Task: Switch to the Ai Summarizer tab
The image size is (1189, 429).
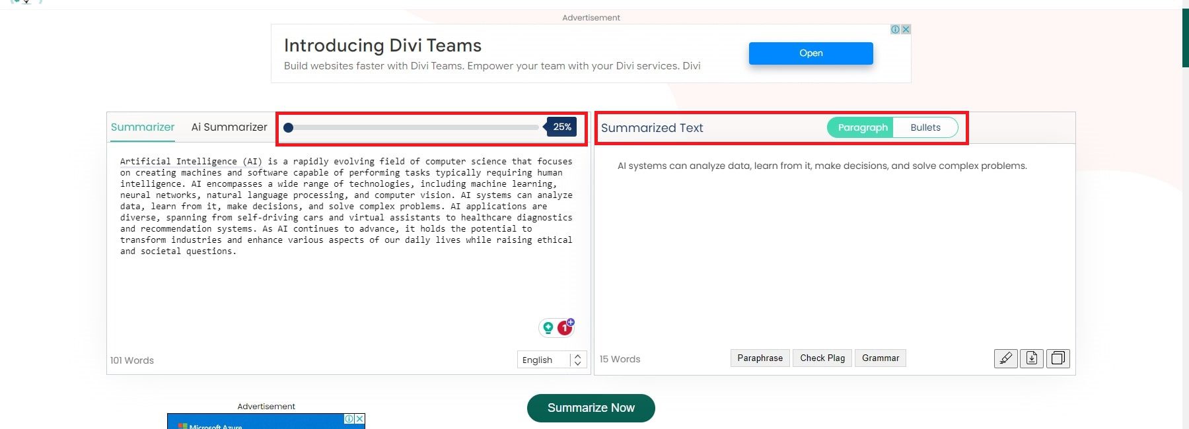Action: point(229,127)
